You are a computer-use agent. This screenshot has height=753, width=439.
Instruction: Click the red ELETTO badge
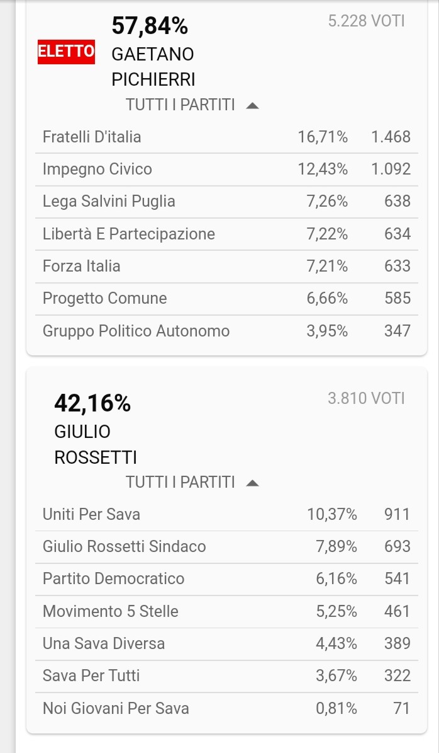tap(67, 52)
